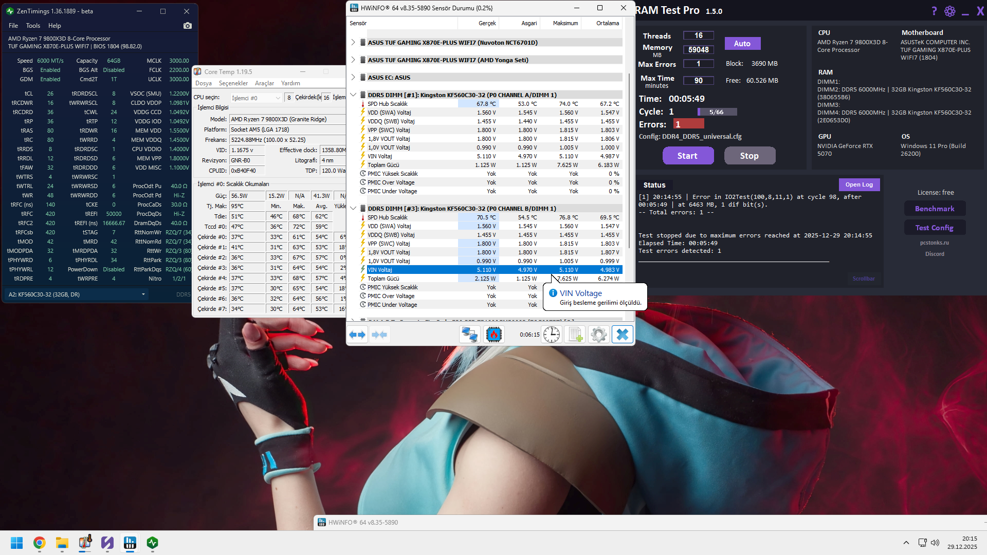Expand ASUS Nuvoton NCT6701D sensor group
The width and height of the screenshot is (987, 555).
pyautogui.click(x=353, y=42)
